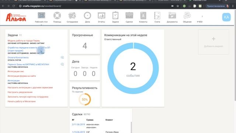The image size is (236, 133).
Task: Click the site info icon in the address bar
Action: click(20, 6)
